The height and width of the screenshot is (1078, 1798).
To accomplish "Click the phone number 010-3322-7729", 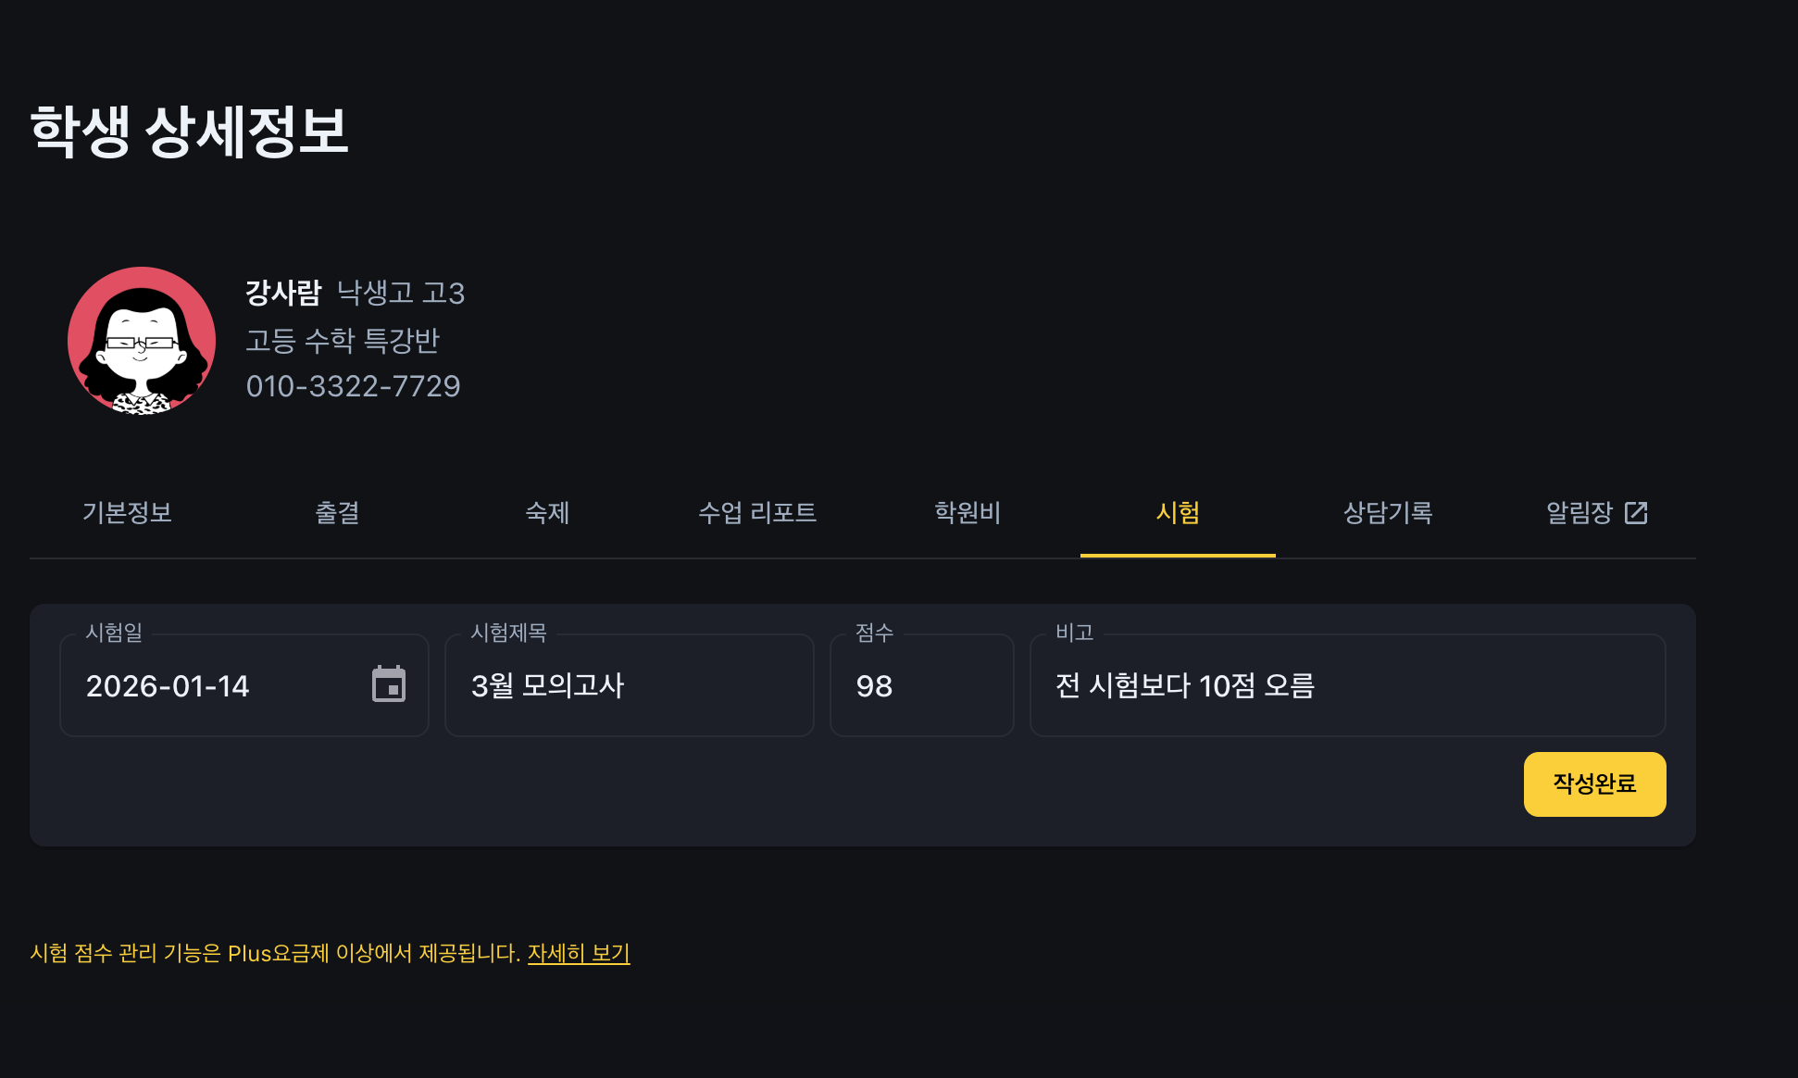I will 353,386.
